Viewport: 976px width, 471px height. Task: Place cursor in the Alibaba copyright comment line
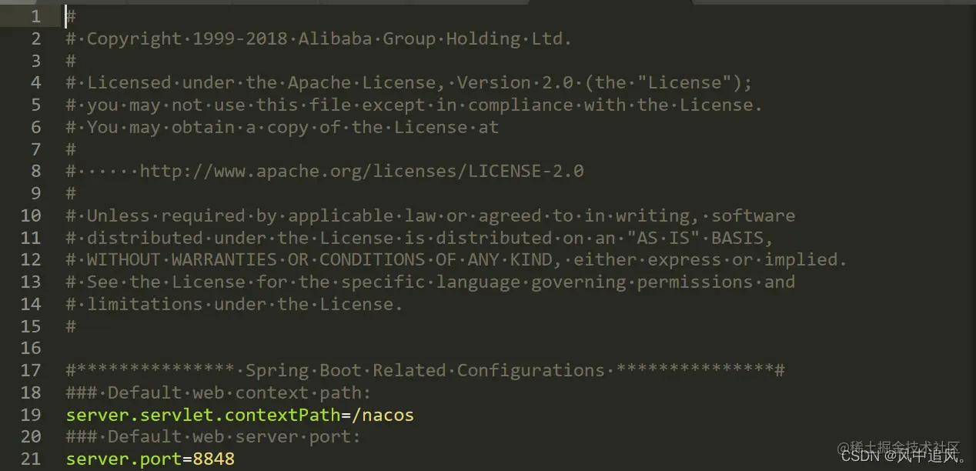coord(319,38)
